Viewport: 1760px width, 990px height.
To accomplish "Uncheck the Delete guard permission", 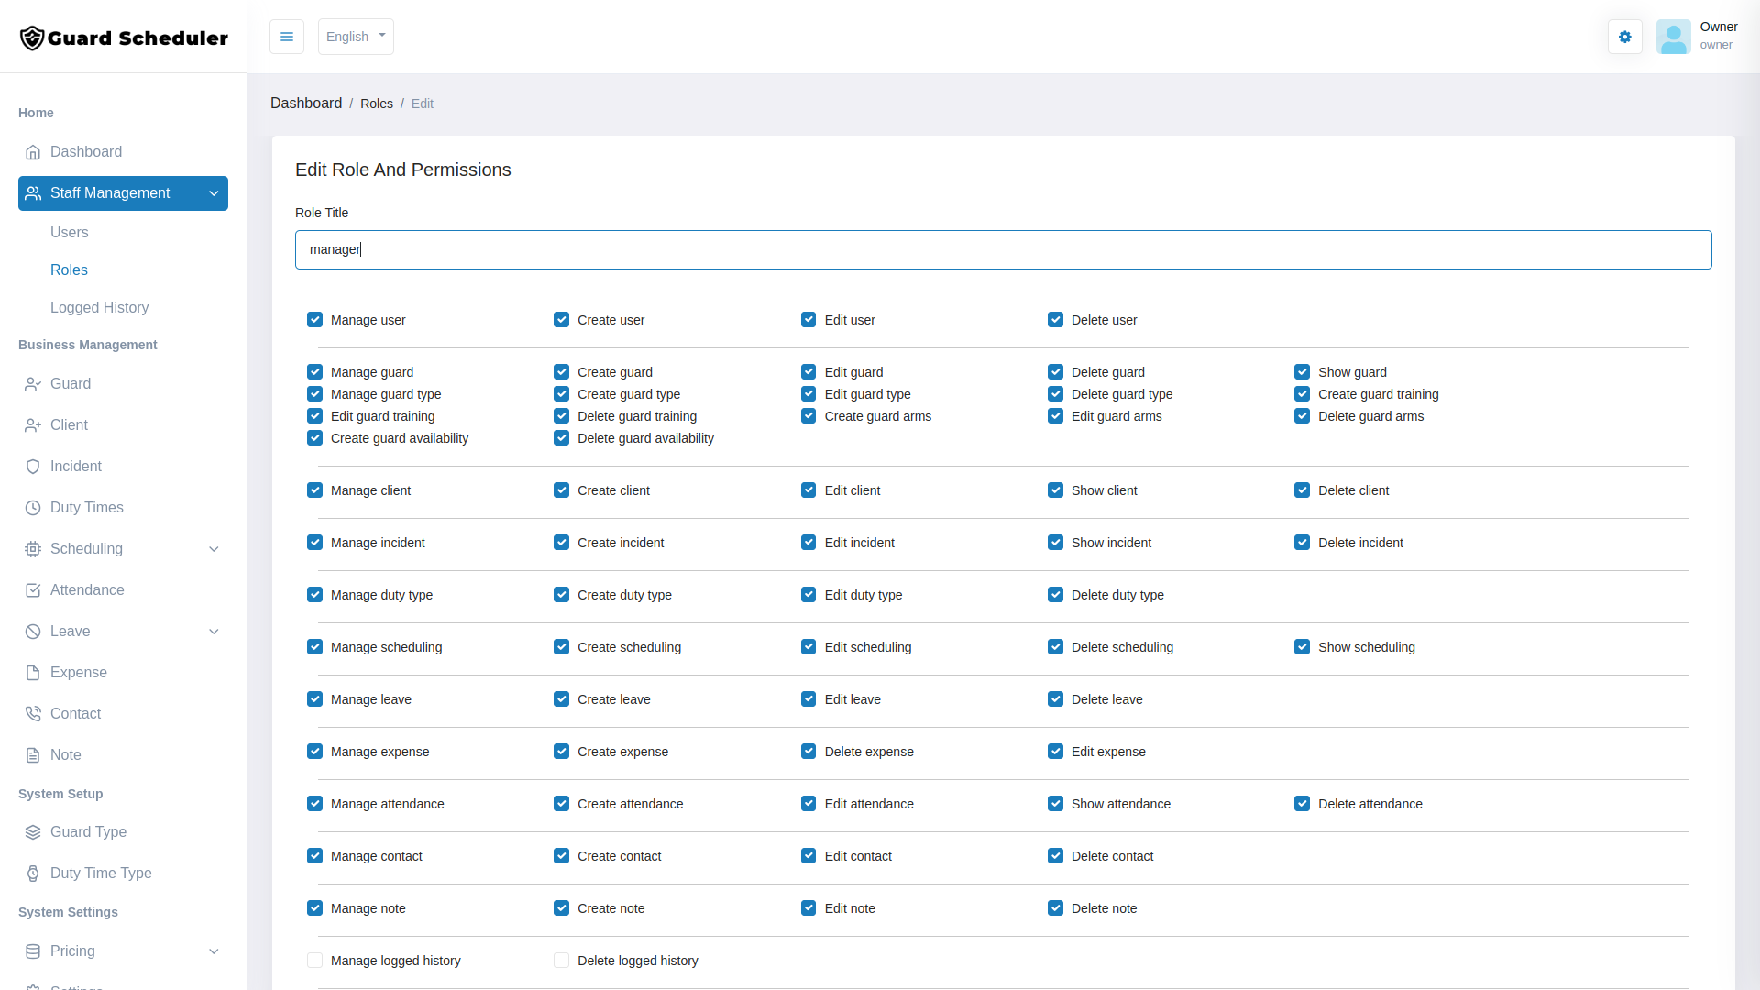I will point(1054,371).
